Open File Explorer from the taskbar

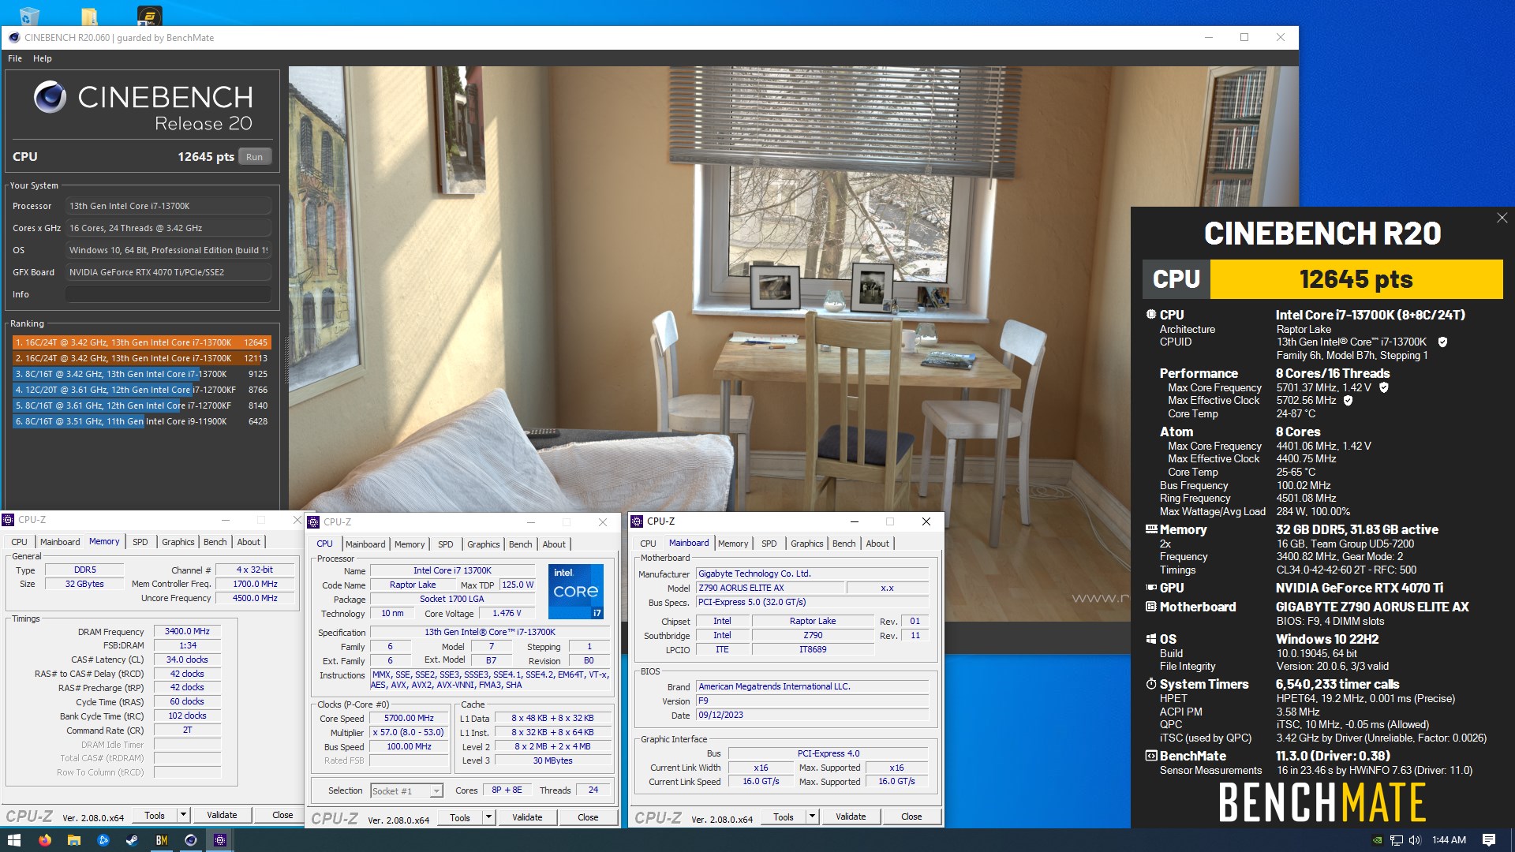coord(74,840)
